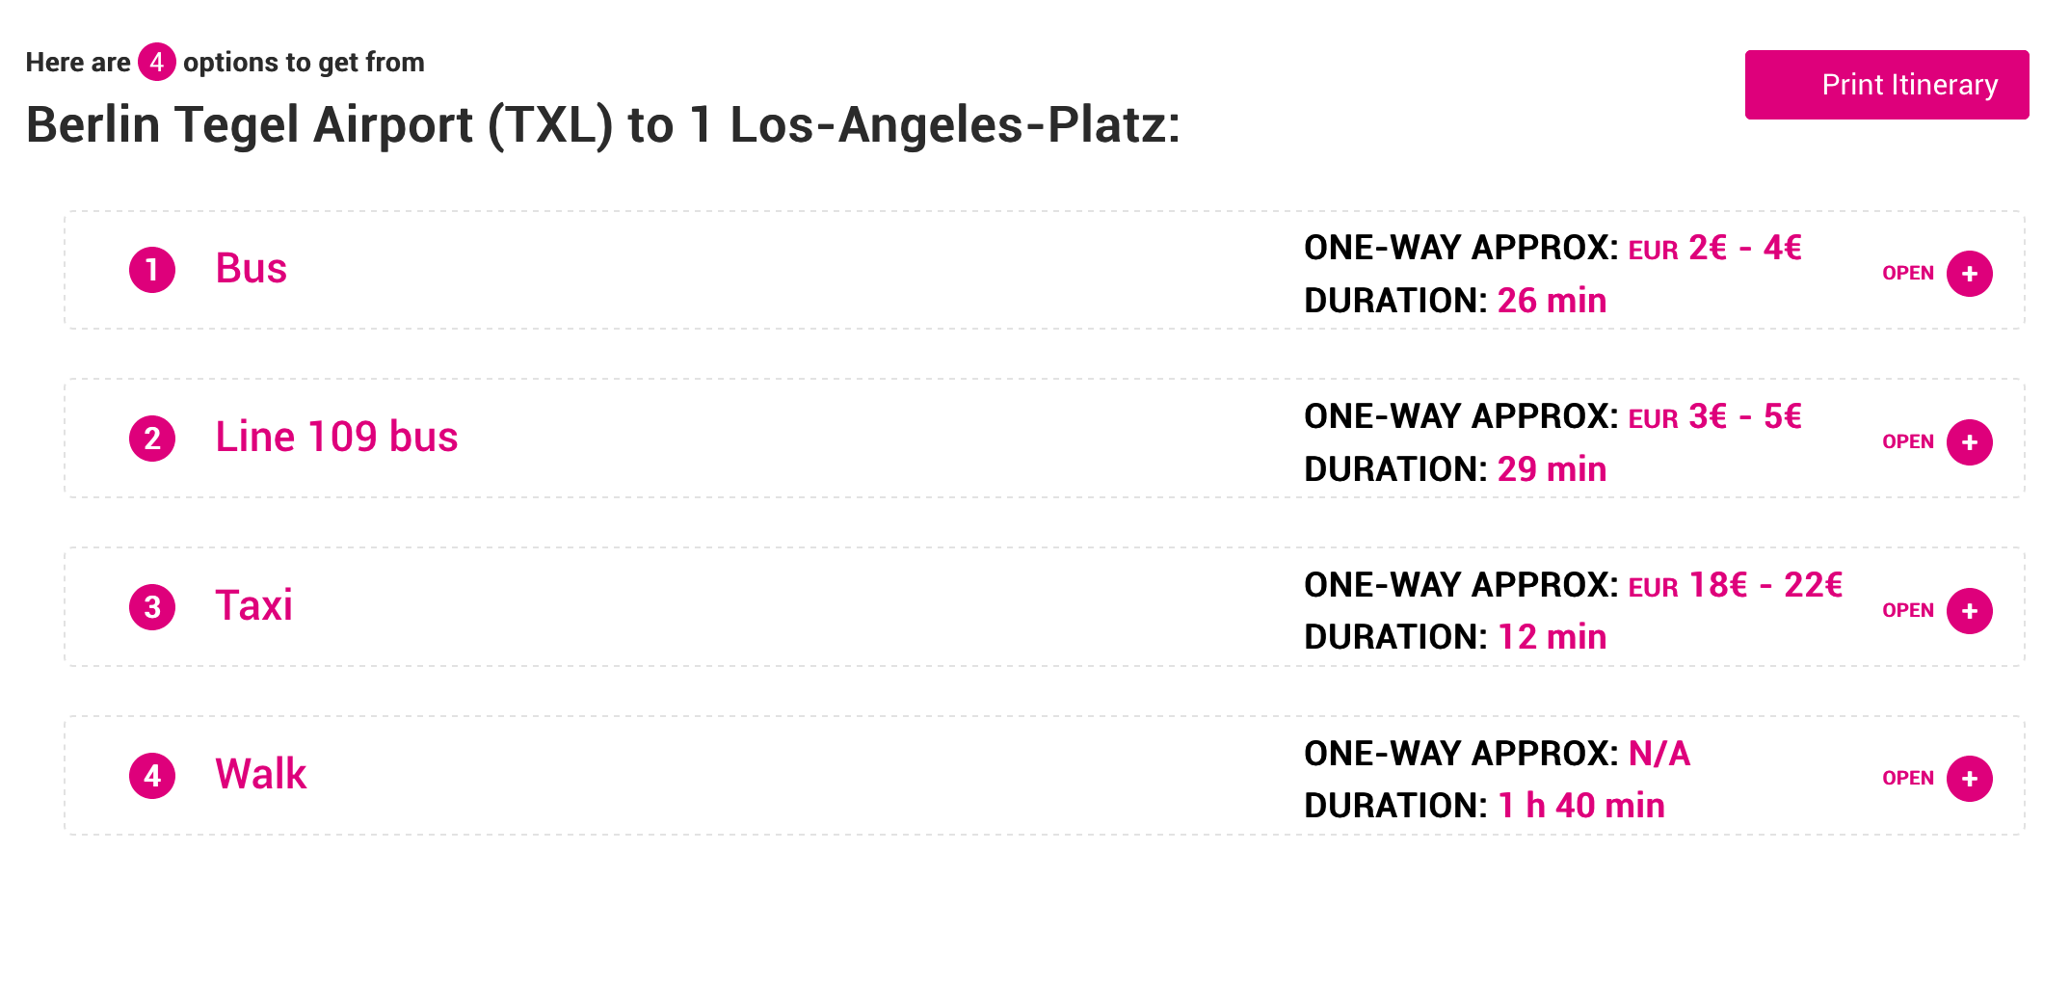This screenshot has width=2070, height=985.
Task: Select the Walk option title
Action: [261, 775]
